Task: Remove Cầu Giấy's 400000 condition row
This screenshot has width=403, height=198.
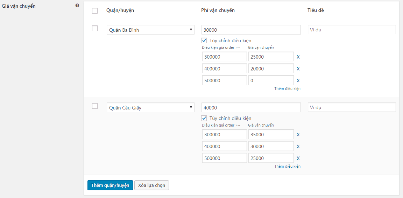Action: click(x=298, y=146)
